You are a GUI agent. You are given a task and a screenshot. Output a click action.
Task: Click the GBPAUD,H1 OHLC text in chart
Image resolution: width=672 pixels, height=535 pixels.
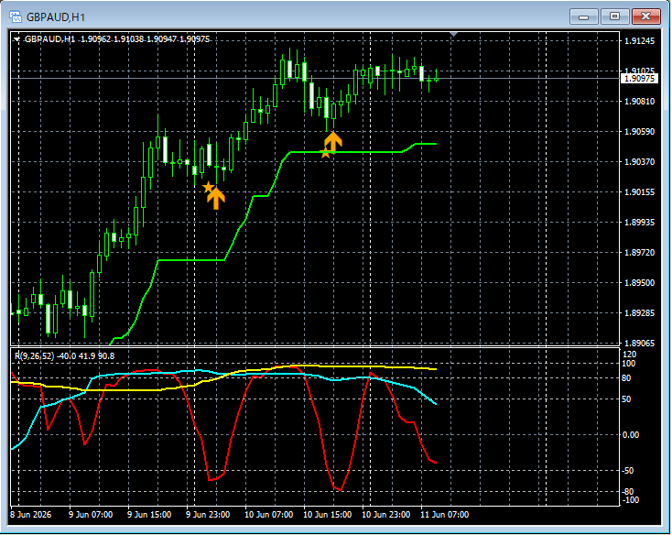tap(117, 39)
